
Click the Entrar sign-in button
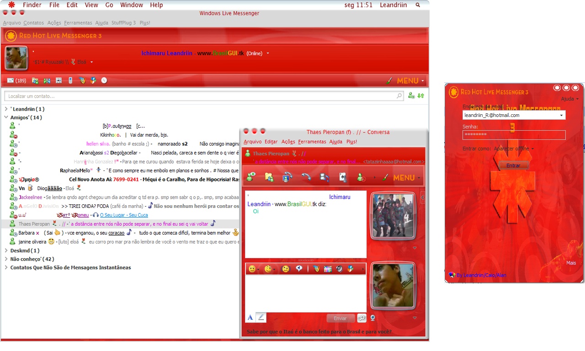point(513,165)
